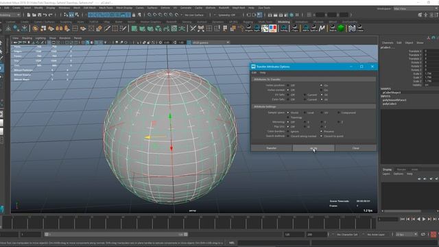Open the viewport sRGB gamma dropdown

[x=211, y=43]
